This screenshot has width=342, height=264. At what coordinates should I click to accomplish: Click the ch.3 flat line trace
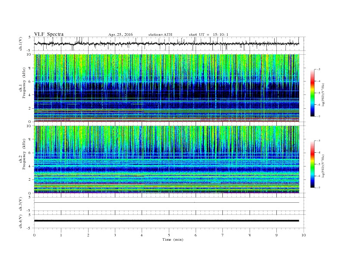point(166,203)
